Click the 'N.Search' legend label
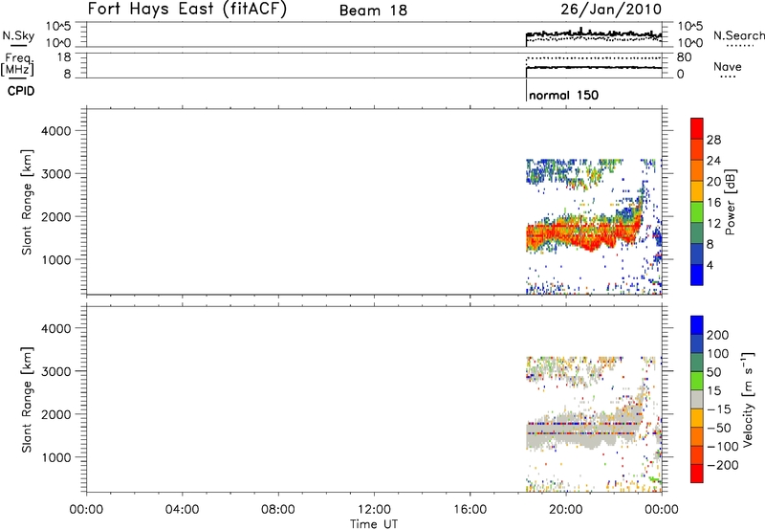 click(x=738, y=35)
